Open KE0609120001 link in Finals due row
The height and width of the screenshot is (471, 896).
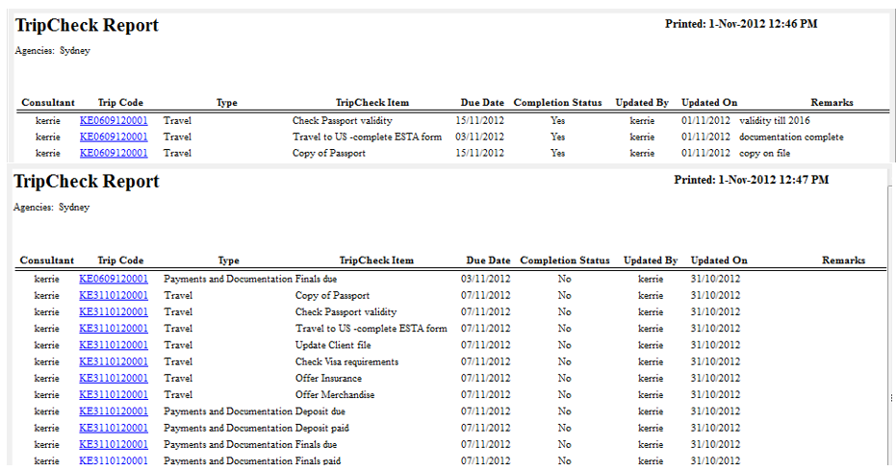(x=114, y=280)
